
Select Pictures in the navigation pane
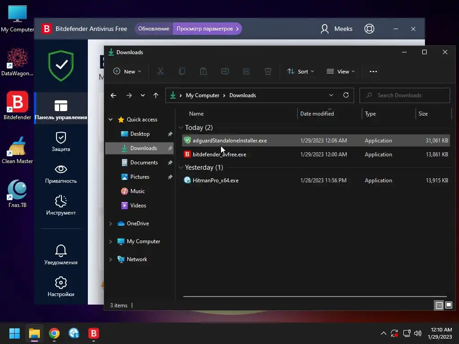click(x=139, y=176)
